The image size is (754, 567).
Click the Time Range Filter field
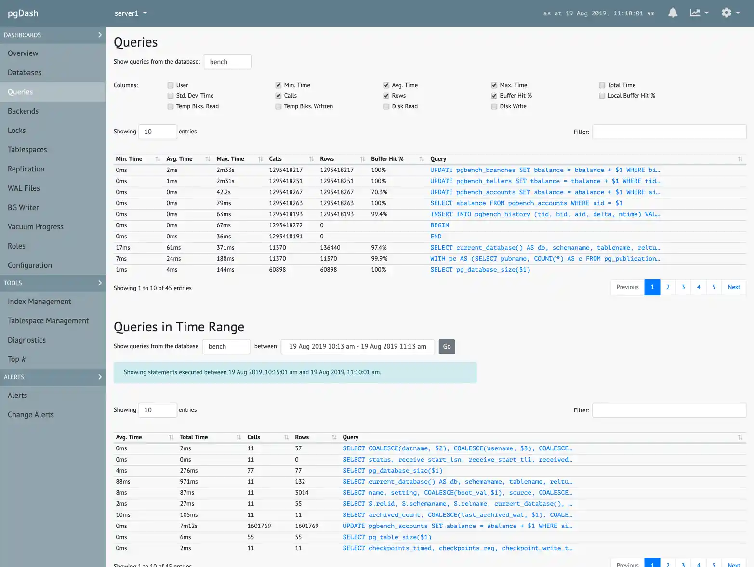pos(669,410)
